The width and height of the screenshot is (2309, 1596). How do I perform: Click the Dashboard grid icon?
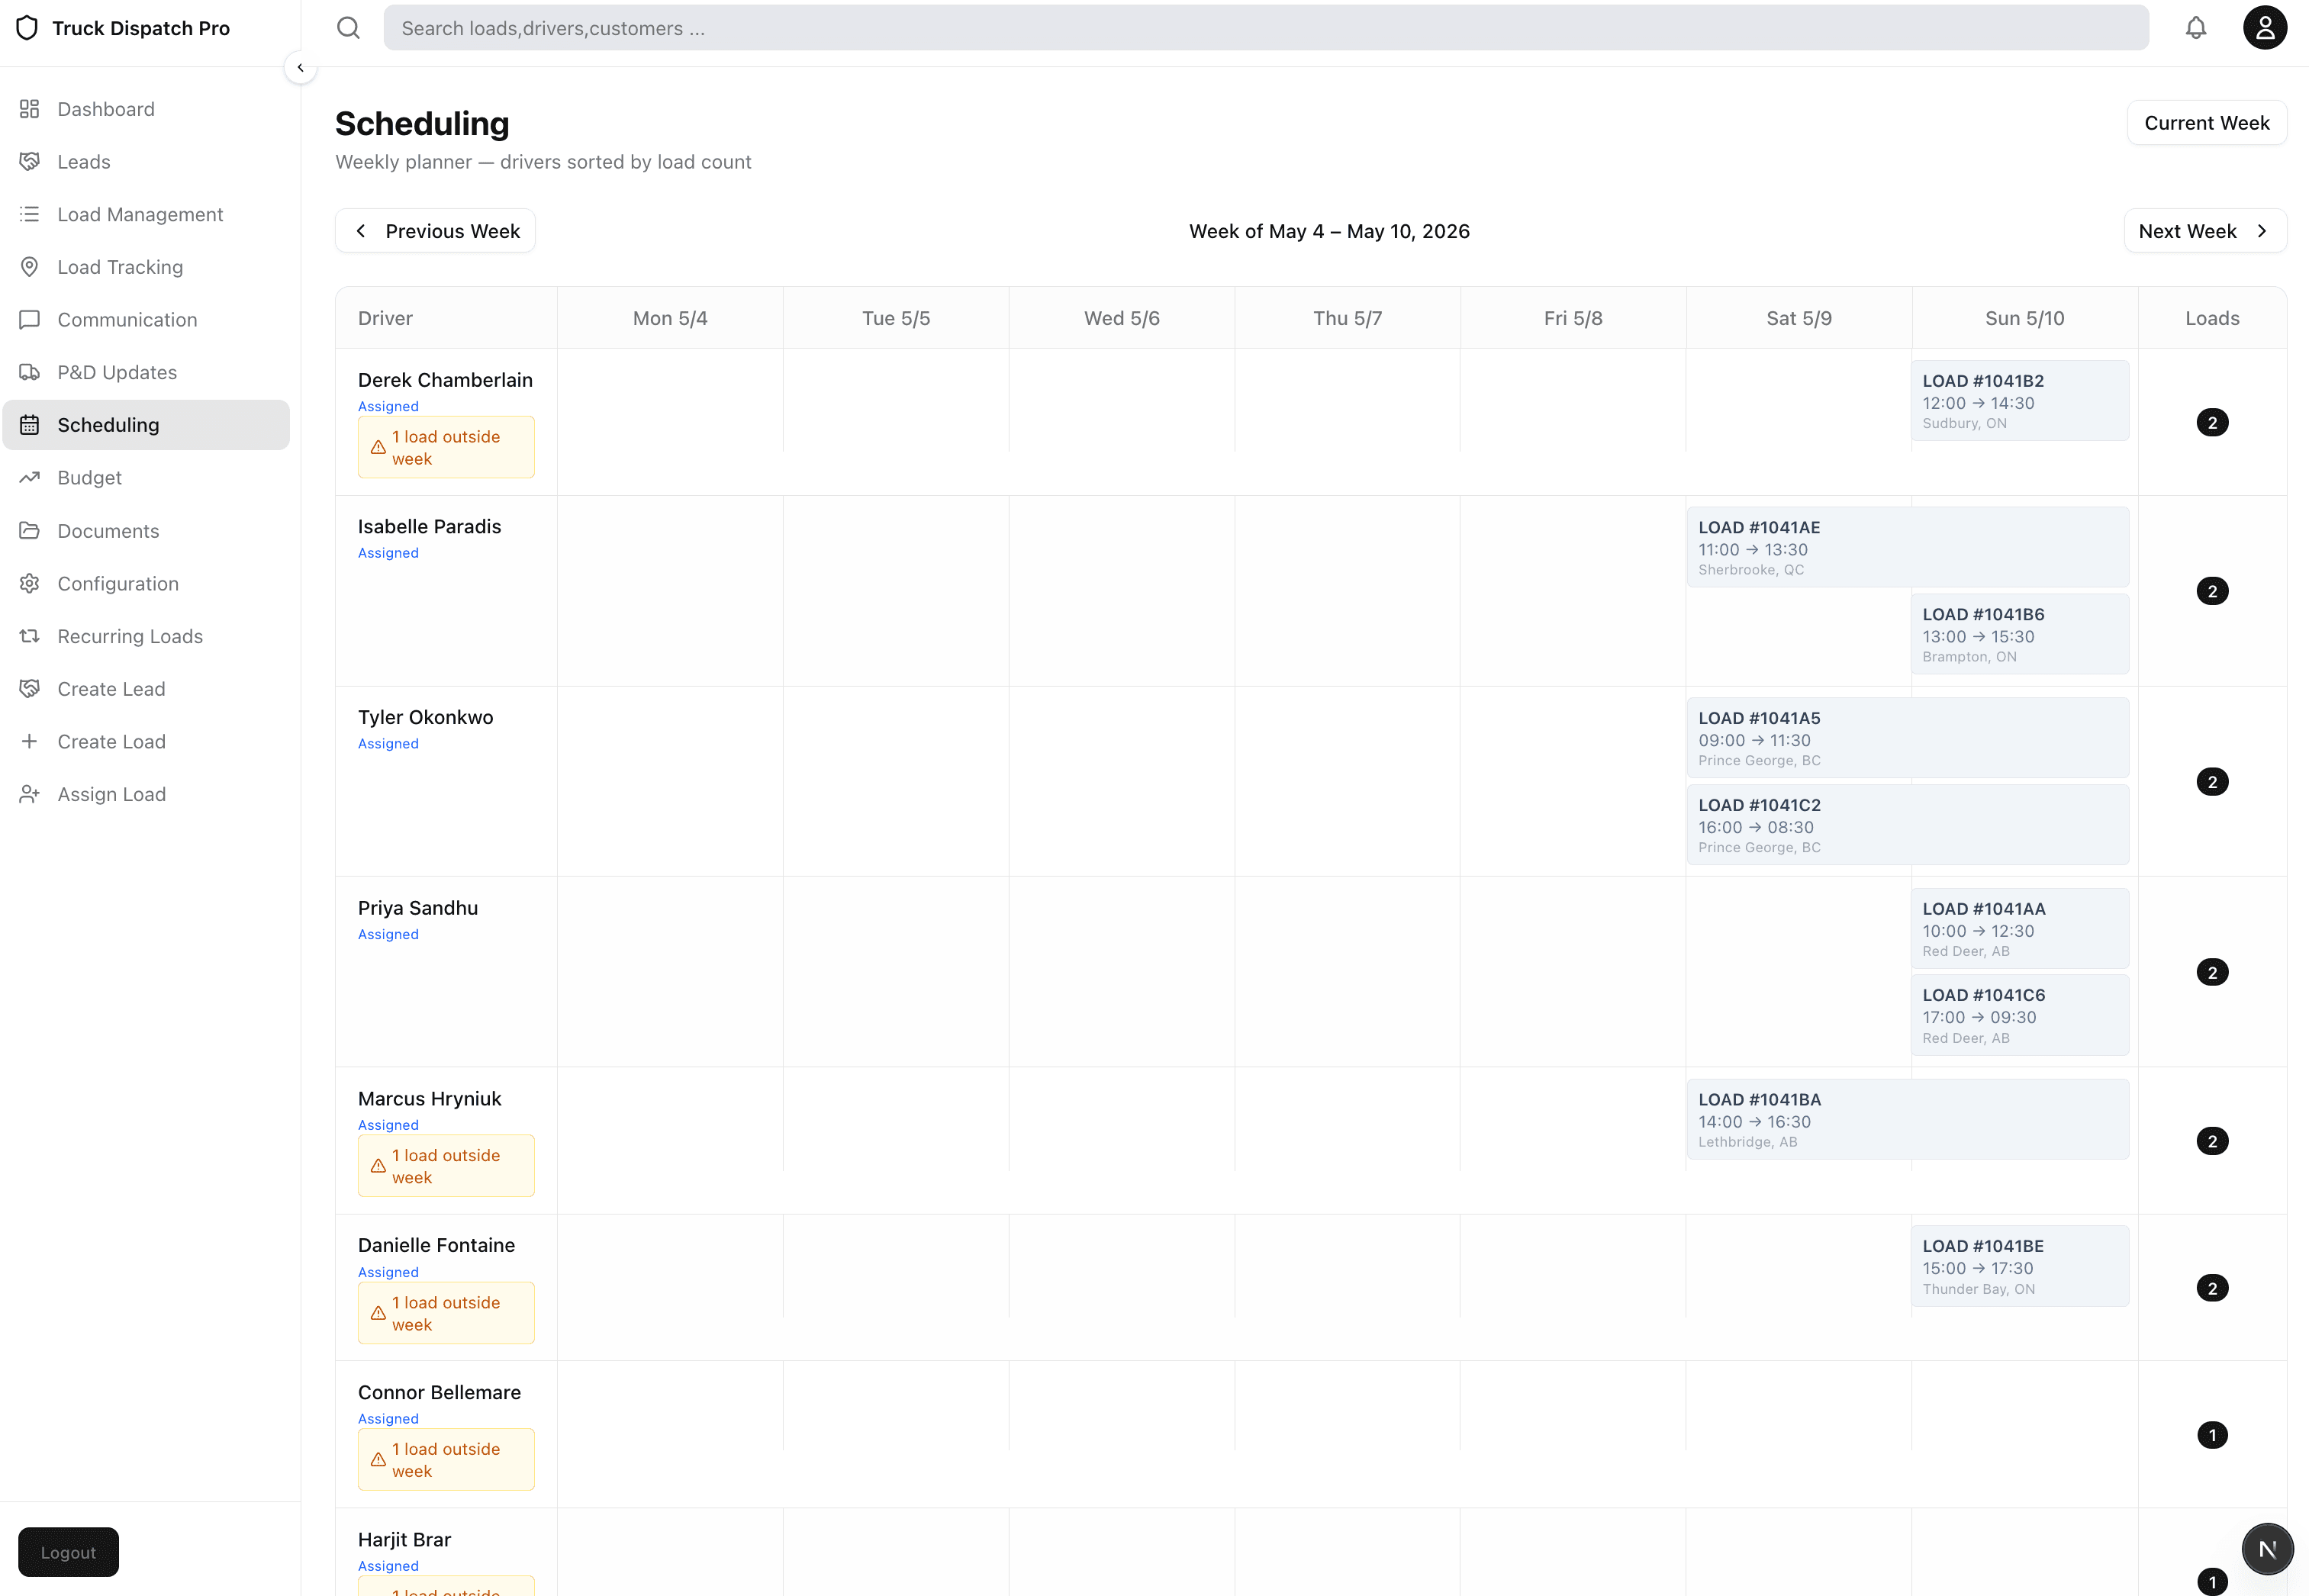pyautogui.click(x=30, y=109)
